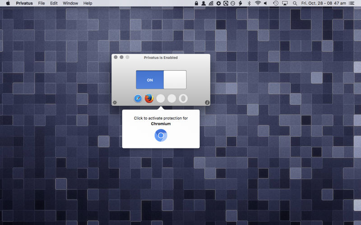Screen dimensions: 361x225
Task: Click the Bluetooth status icon
Action: pos(249,3)
